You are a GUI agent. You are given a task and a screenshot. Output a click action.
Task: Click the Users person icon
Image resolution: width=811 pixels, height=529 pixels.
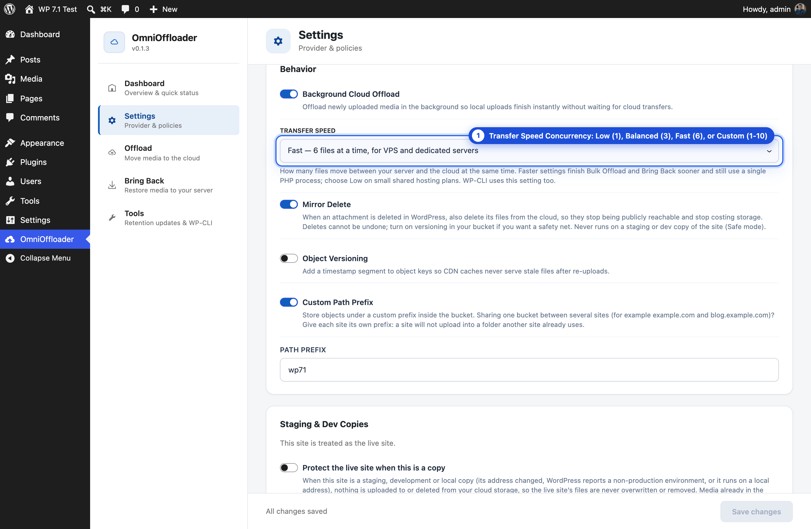coord(10,181)
